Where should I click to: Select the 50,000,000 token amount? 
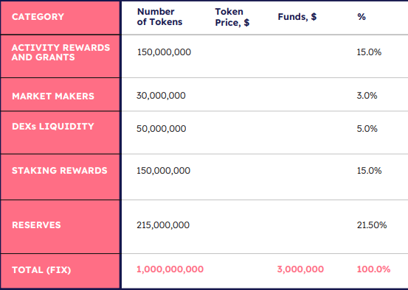(162, 129)
